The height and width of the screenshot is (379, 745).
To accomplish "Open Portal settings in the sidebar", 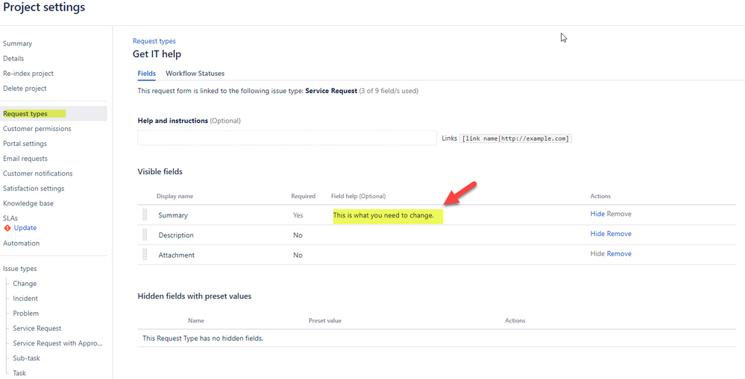I will (x=25, y=143).
